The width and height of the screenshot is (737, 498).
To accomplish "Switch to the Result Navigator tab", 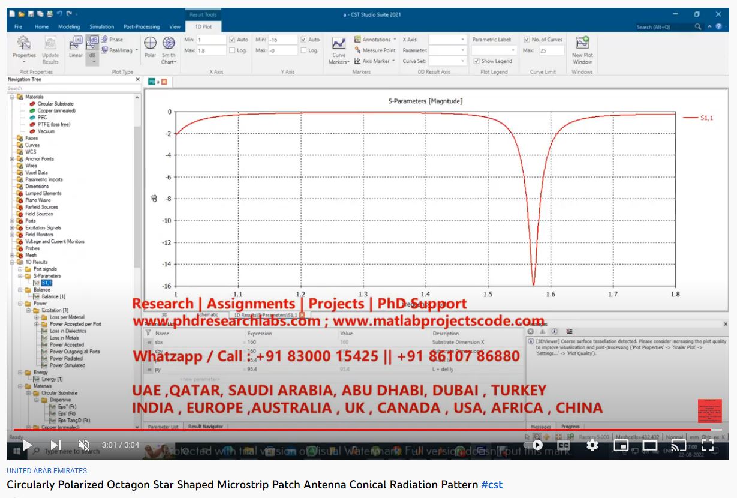I will [205, 427].
